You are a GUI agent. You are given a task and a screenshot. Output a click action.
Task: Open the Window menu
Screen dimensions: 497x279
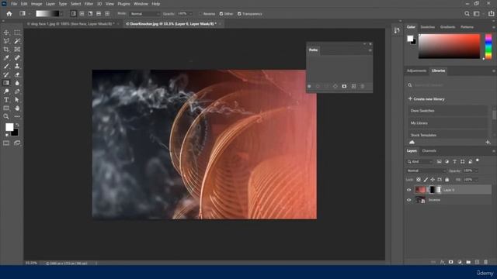141,4
